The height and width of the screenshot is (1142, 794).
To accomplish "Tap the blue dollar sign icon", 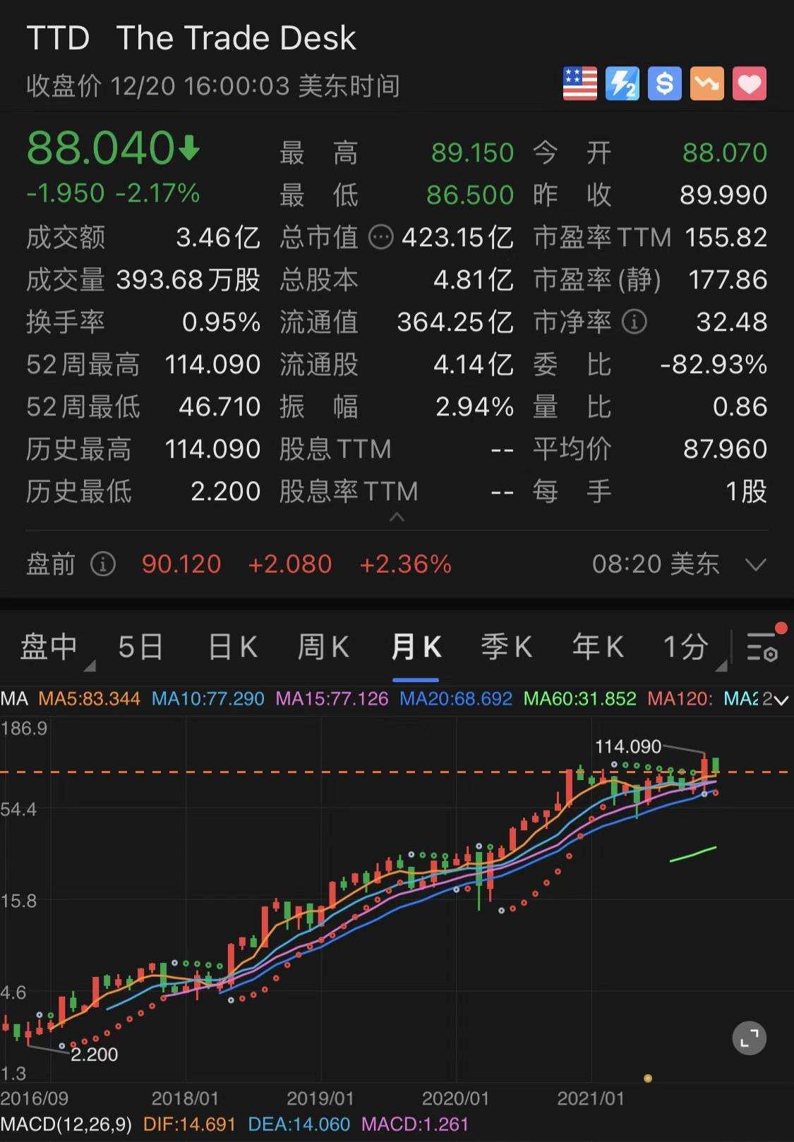I will [665, 84].
